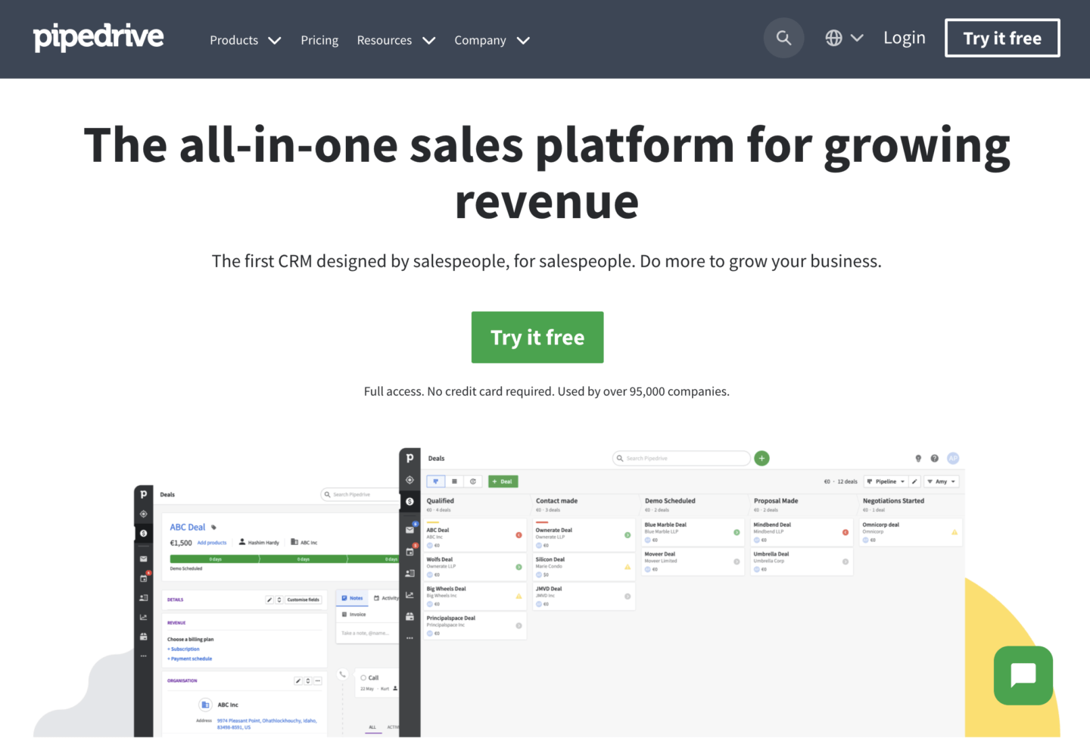Switch to forecast view toggle
The width and height of the screenshot is (1090, 744).
pyautogui.click(x=473, y=481)
